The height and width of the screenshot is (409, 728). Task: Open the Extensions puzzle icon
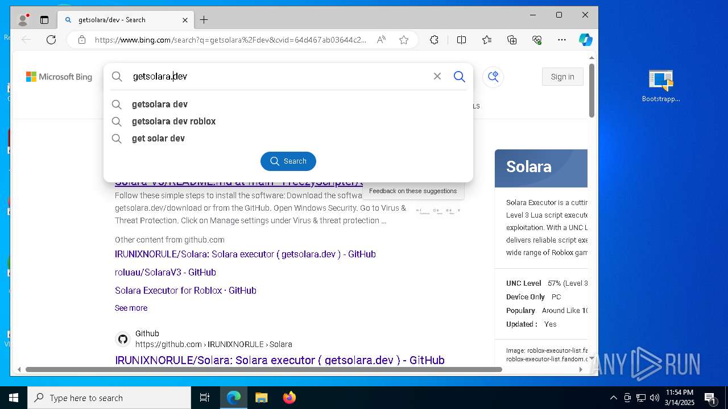(434, 40)
